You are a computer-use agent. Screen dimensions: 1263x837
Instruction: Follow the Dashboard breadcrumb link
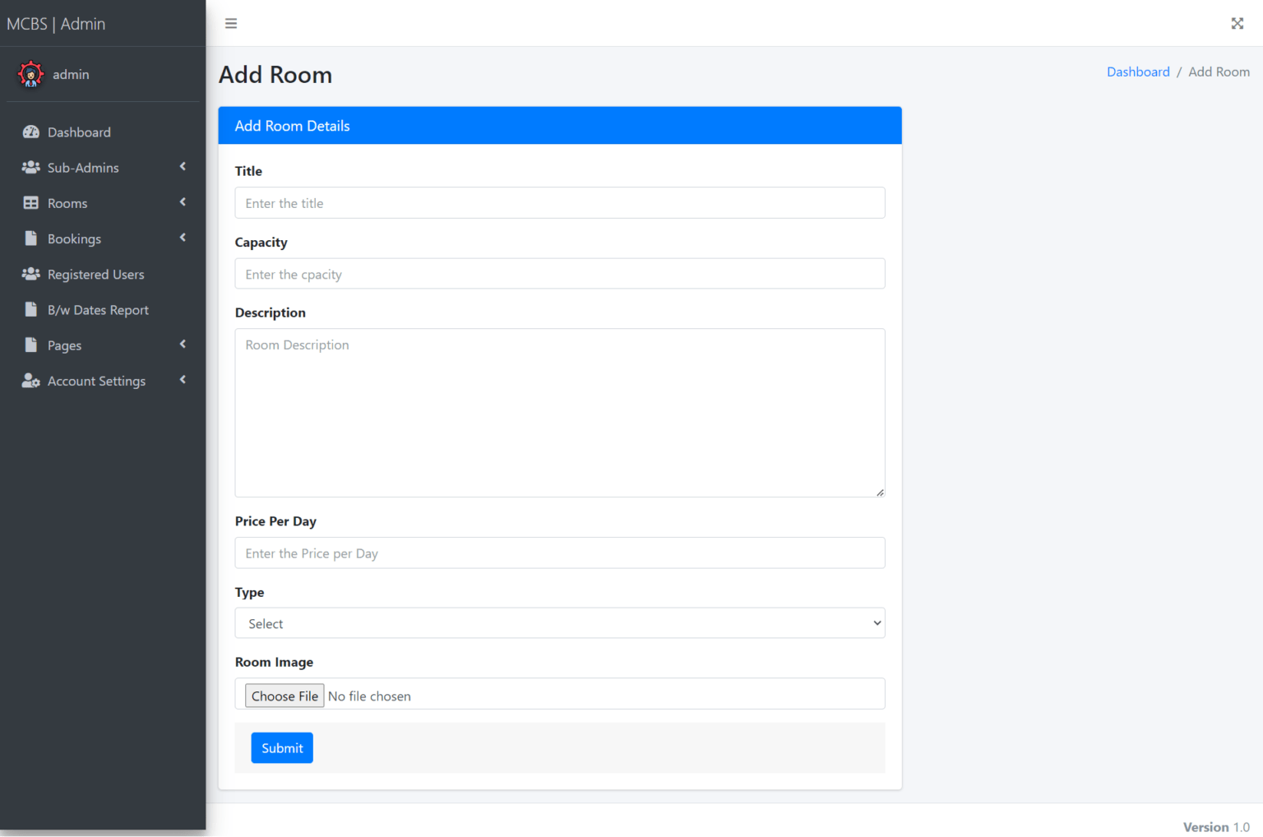(1138, 72)
